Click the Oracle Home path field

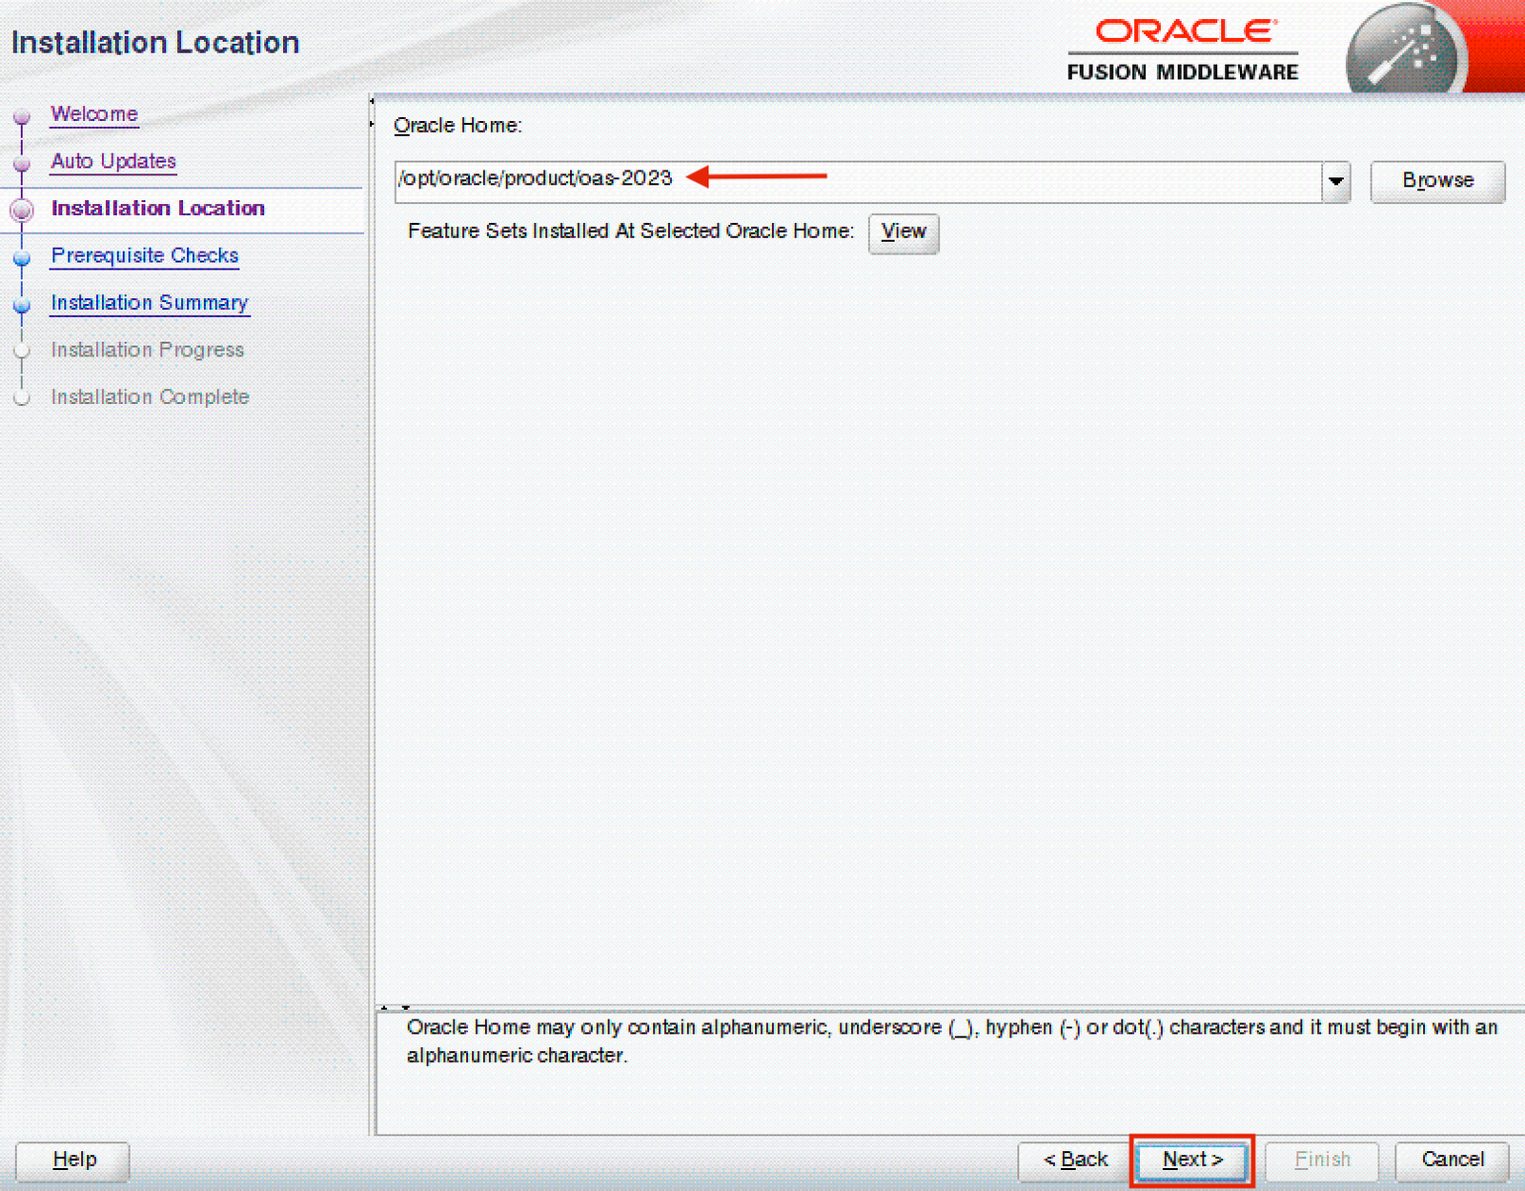[858, 181]
